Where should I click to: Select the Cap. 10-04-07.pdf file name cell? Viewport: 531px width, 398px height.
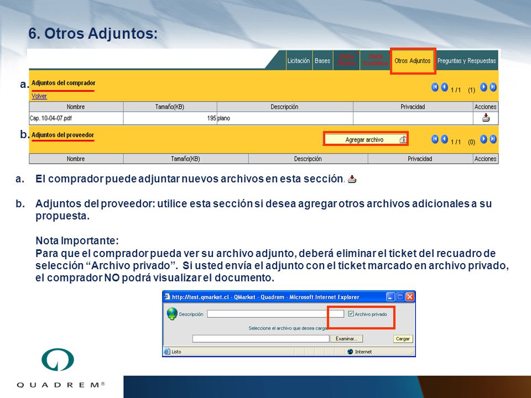click(76, 118)
